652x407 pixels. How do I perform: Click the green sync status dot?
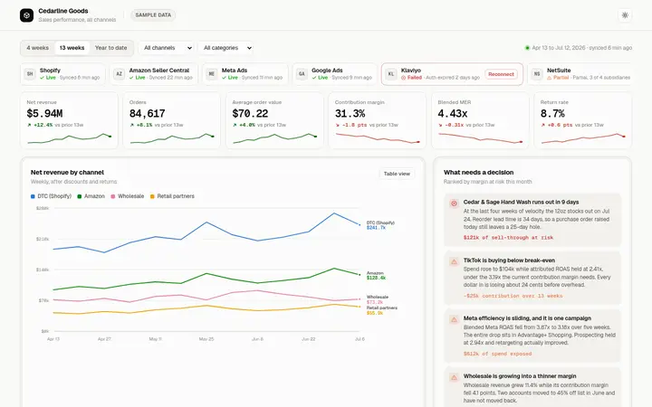pyautogui.click(x=527, y=48)
